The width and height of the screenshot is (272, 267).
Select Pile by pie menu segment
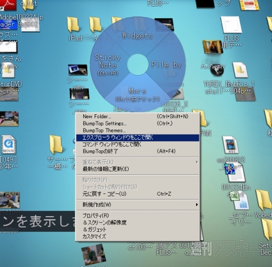tap(166, 64)
